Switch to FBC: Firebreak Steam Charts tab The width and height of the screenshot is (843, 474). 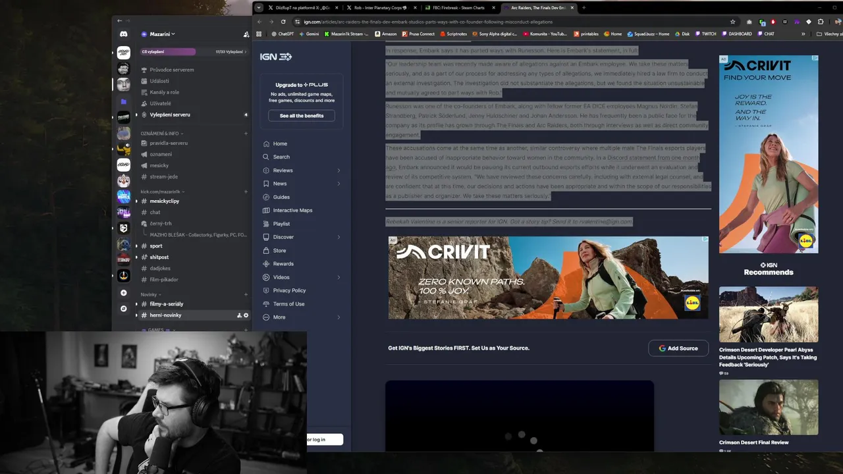tap(459, 8)
